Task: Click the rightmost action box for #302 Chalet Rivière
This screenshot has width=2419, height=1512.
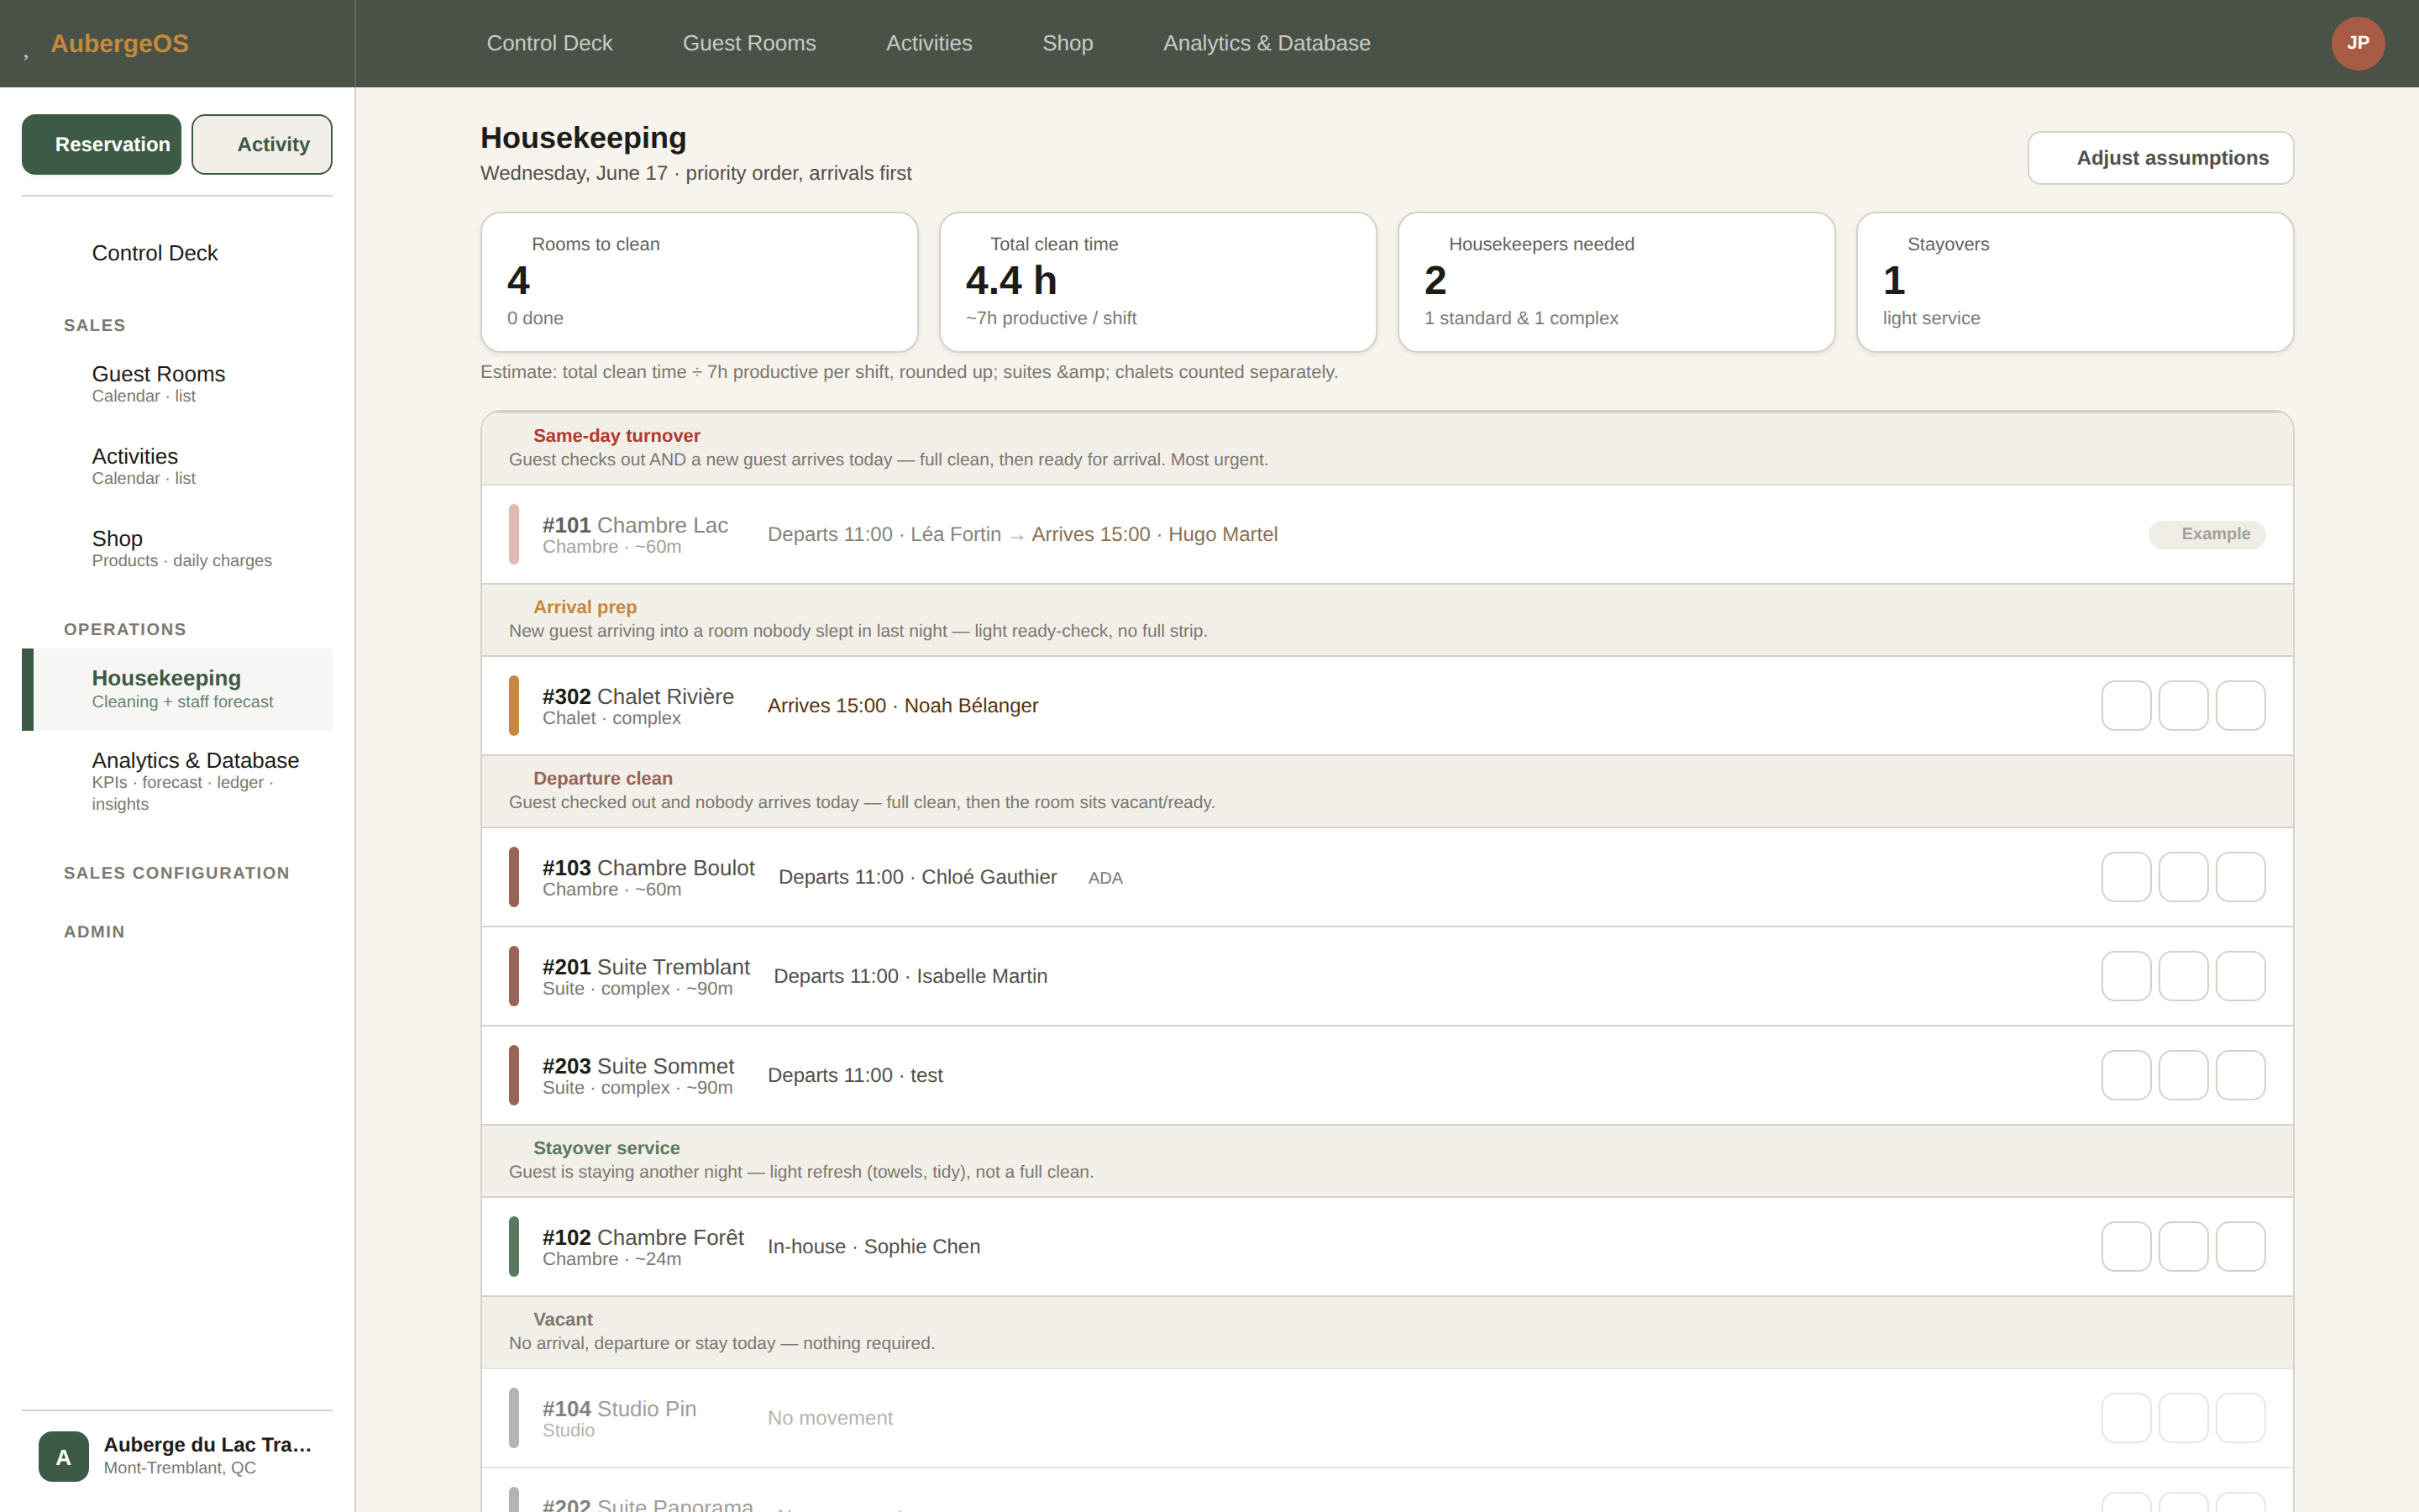Action: [x=2240, y=705]
